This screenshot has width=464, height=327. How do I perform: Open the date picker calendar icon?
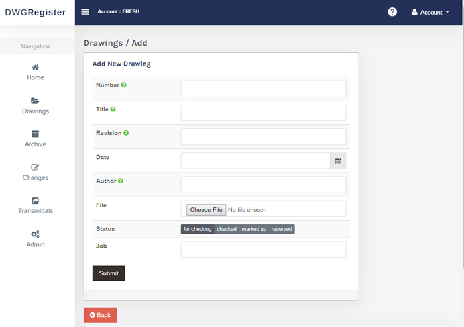point(338,161)
